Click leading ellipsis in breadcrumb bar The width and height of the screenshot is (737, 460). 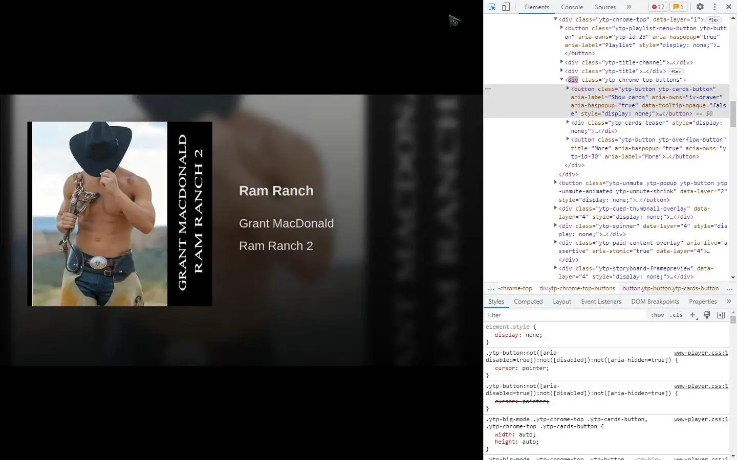click(491, 288)
